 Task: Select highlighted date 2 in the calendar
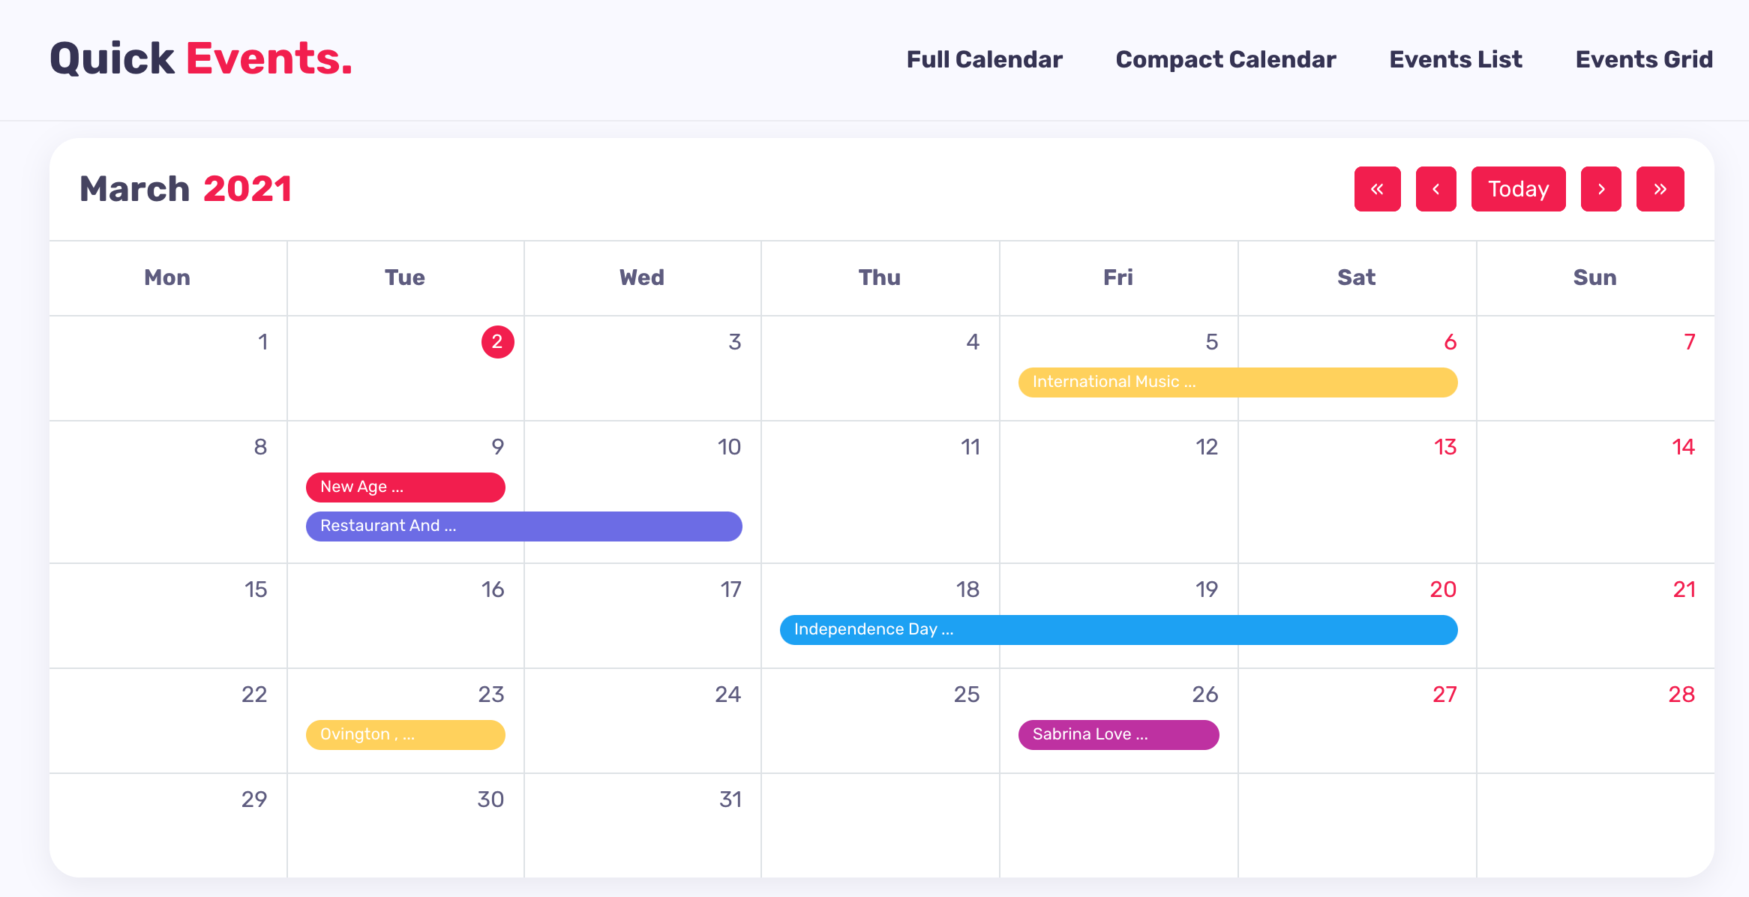click(x=497, y=342)
